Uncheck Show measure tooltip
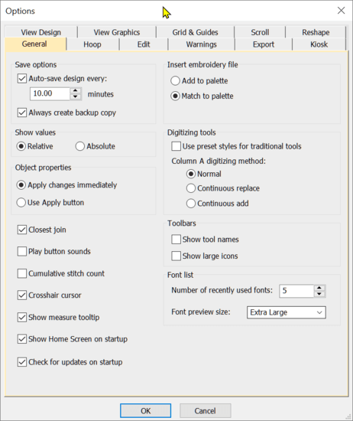The height and width of the screenshot is (421, 353). (x=22, y=318)
